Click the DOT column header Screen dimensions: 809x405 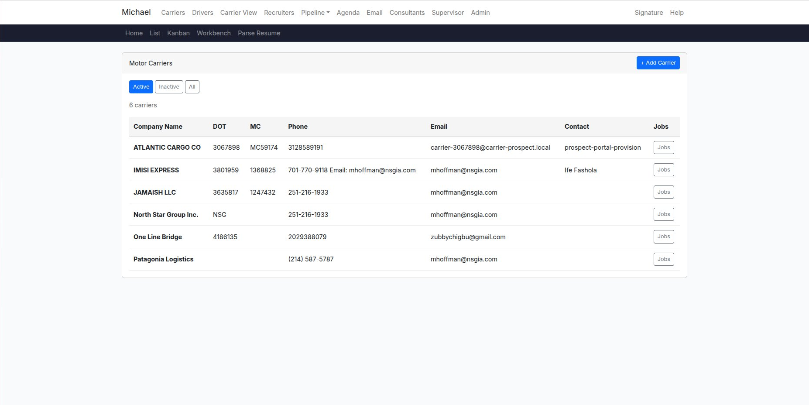[x=219, y=127]
